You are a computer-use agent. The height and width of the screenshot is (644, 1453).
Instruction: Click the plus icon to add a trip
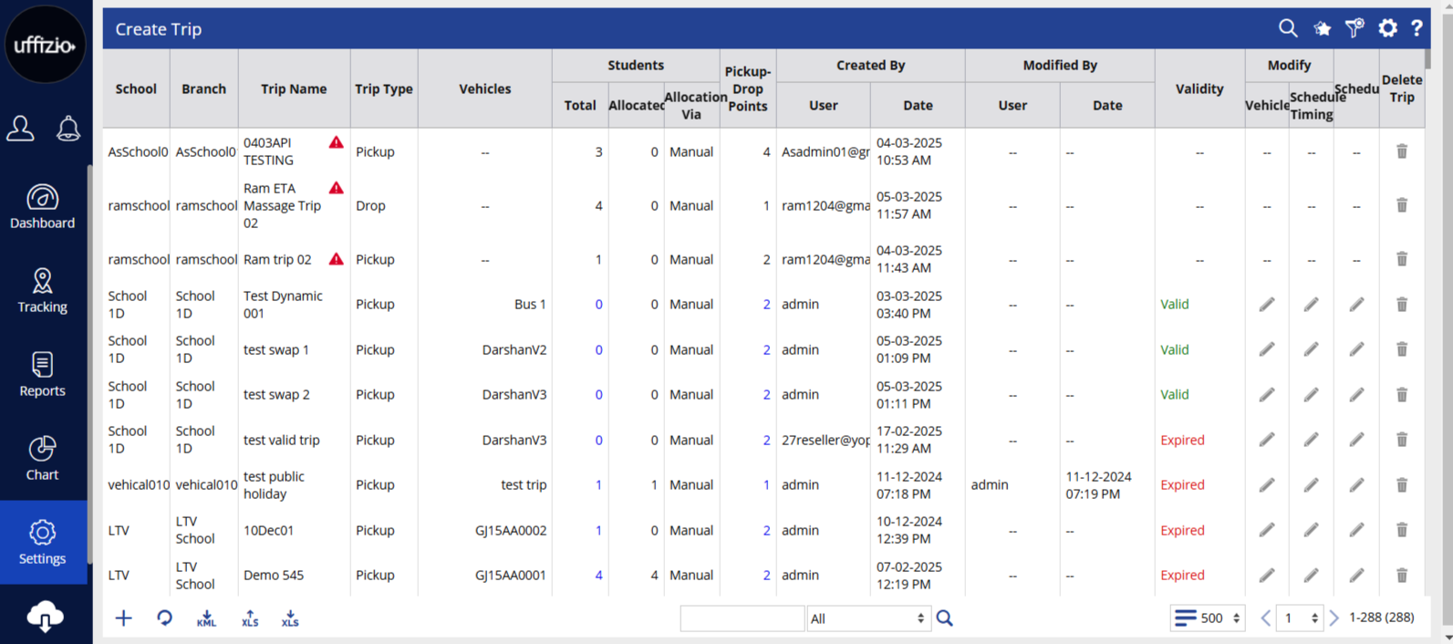[124, 618]
